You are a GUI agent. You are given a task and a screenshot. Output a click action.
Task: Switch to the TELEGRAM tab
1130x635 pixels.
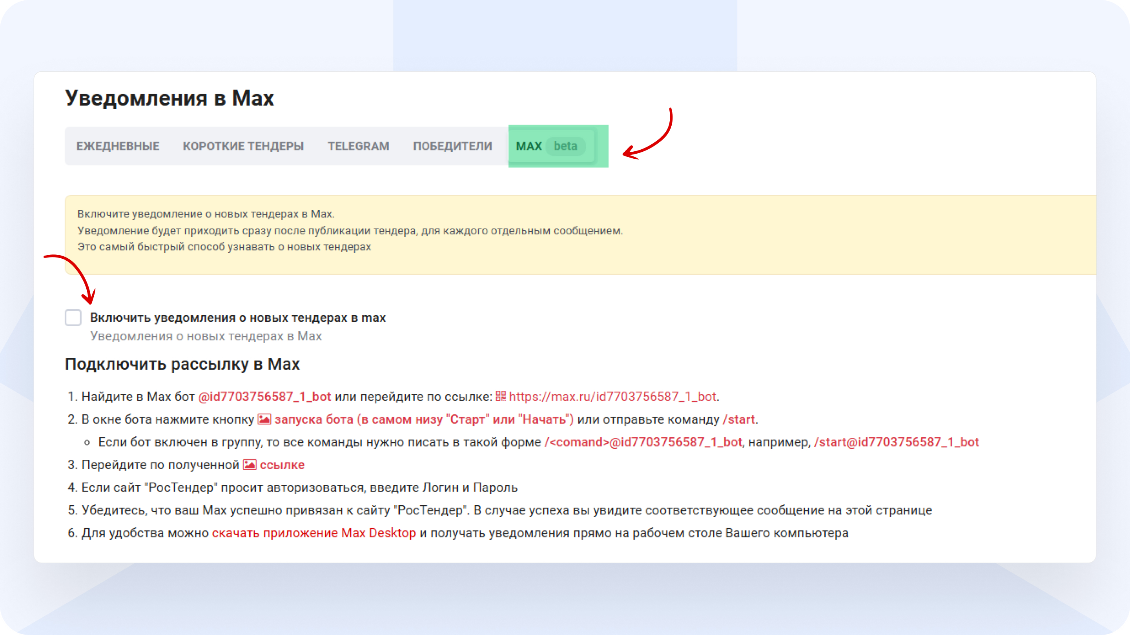pyautogui.click(x=358, y=146)
